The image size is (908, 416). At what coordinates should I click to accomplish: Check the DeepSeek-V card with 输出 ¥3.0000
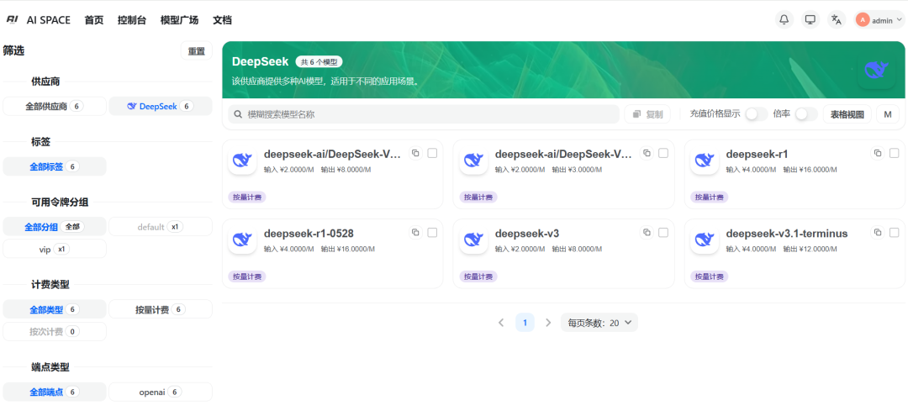tap(663, 153)
